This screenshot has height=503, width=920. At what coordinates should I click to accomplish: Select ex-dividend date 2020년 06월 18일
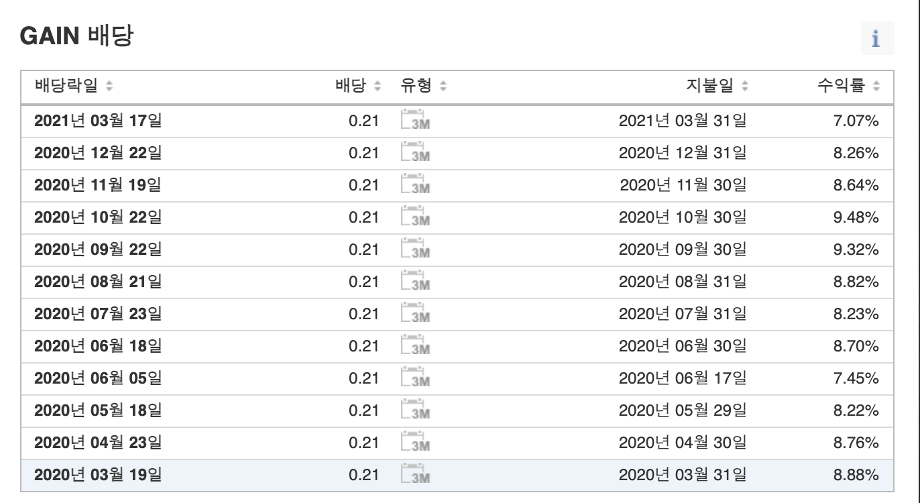pos(98,346)
